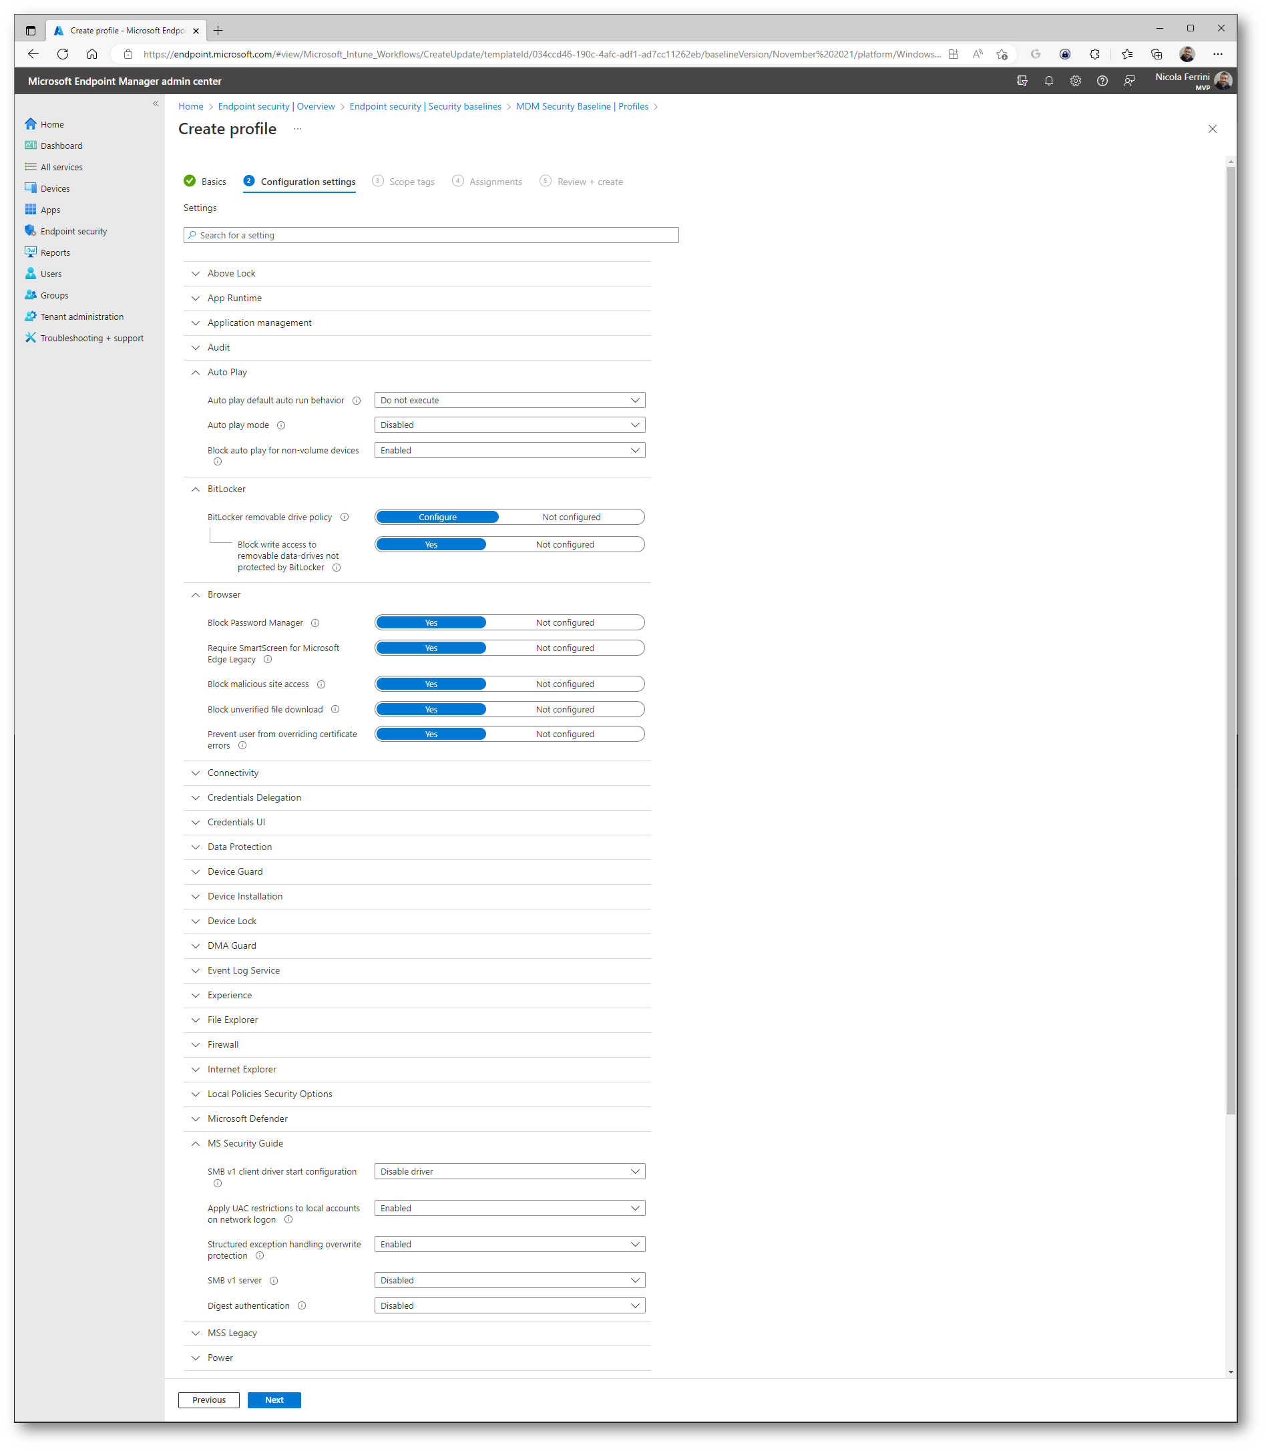Viewport: 1266px width, 1451px height.
Task: Expand the Microsoft Defender section
Action: [417, 1119]
